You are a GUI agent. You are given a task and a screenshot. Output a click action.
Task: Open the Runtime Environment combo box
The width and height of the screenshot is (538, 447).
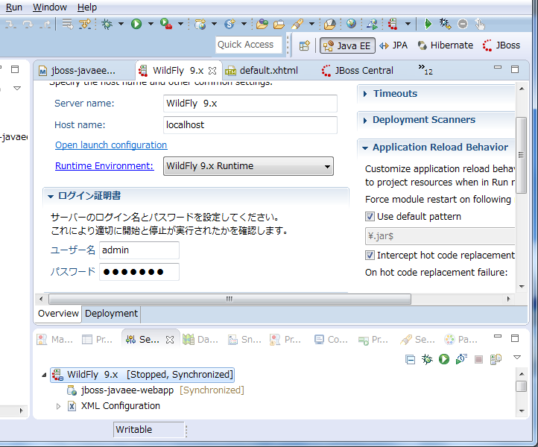[x=248, y=166]
